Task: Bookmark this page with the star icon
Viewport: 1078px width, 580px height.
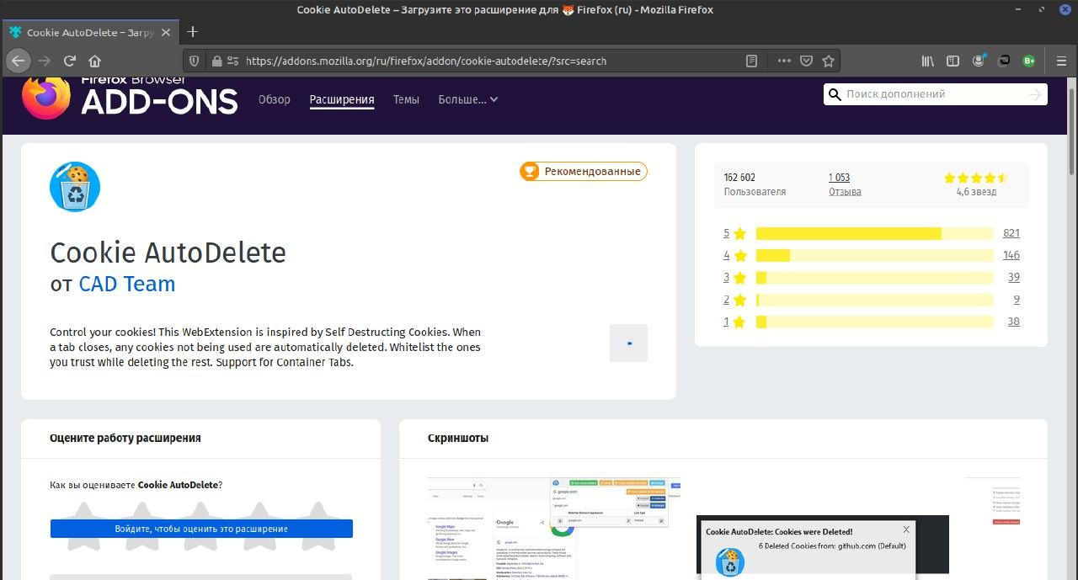Action: tap(828, 61)
